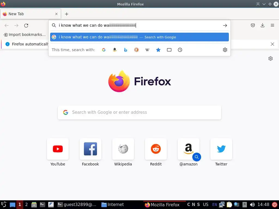Screen dimensions: 279x209
Task: Click the red power button in tray
Action: point(275,205)
